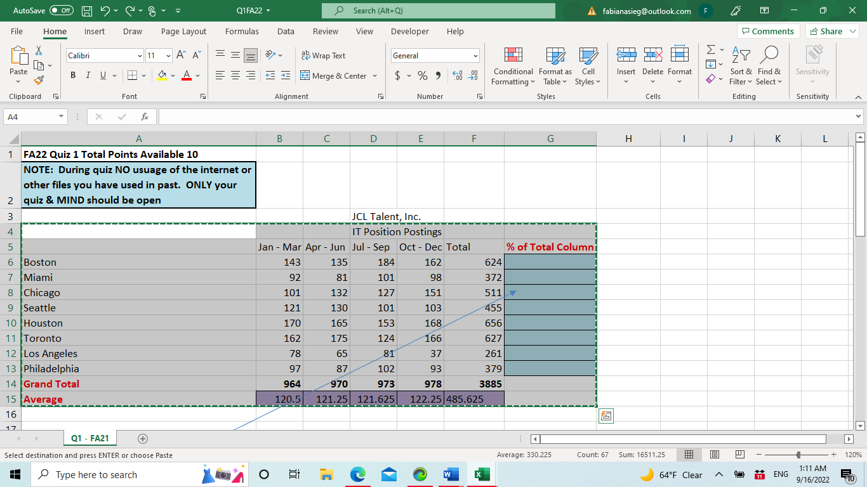The image size is (867, 487).
Task: Click the Comments button
Action: pyautogui.click(x=767, y=31)
